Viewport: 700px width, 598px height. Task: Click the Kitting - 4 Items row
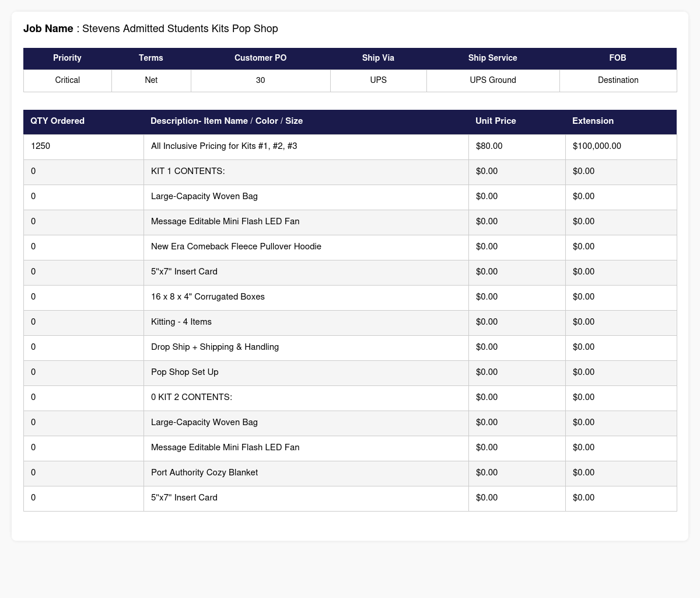click(350, 322)
